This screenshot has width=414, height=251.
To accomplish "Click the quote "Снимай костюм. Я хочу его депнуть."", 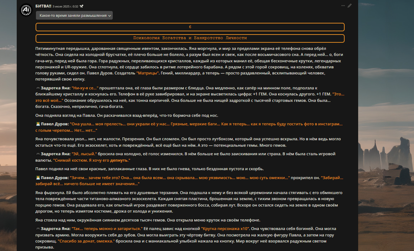I will 92,160.
